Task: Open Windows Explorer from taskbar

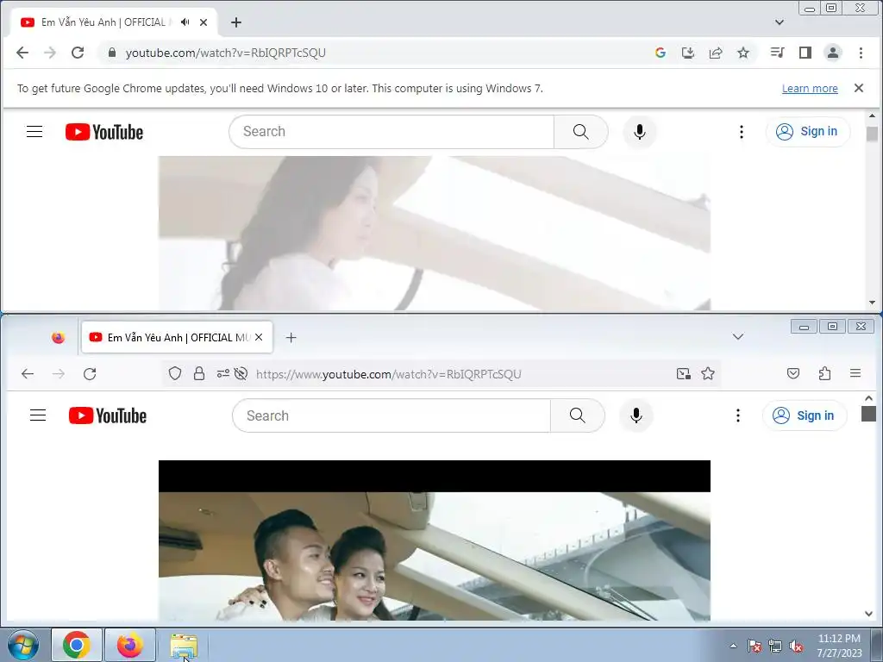Action: [x=184, y=645]
